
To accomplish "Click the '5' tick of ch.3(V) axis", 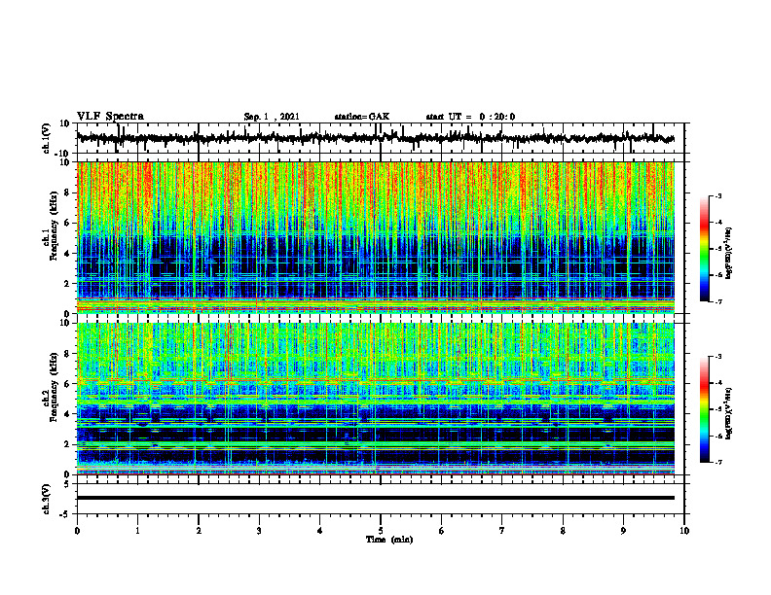I will [x=68, y=484].
